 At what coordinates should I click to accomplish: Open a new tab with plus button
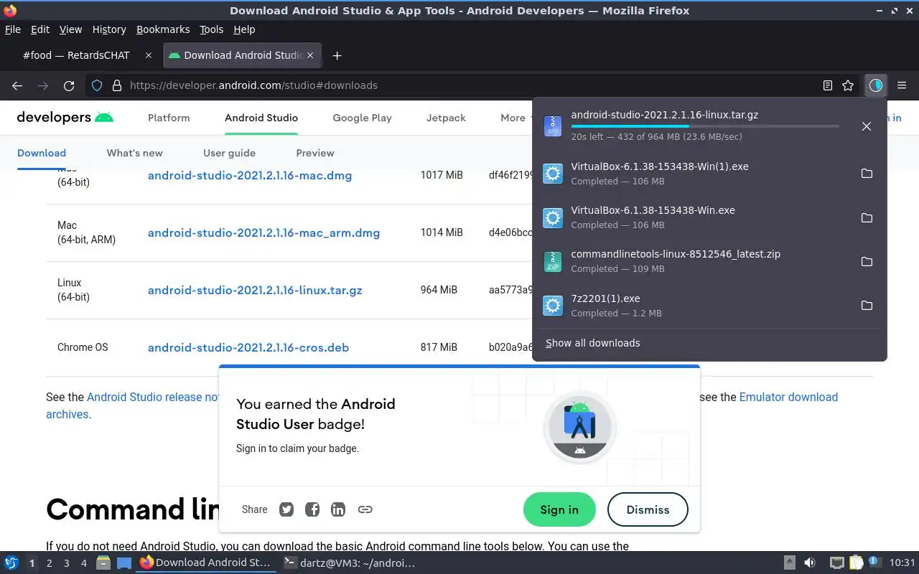click(337, 55)
